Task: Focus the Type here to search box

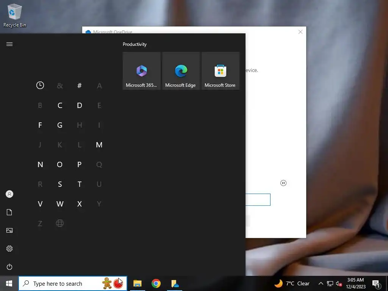Action: point(73,283)
